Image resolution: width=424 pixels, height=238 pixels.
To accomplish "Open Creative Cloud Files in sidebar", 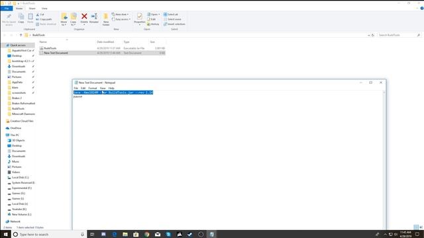I will (x=22, y=121).
